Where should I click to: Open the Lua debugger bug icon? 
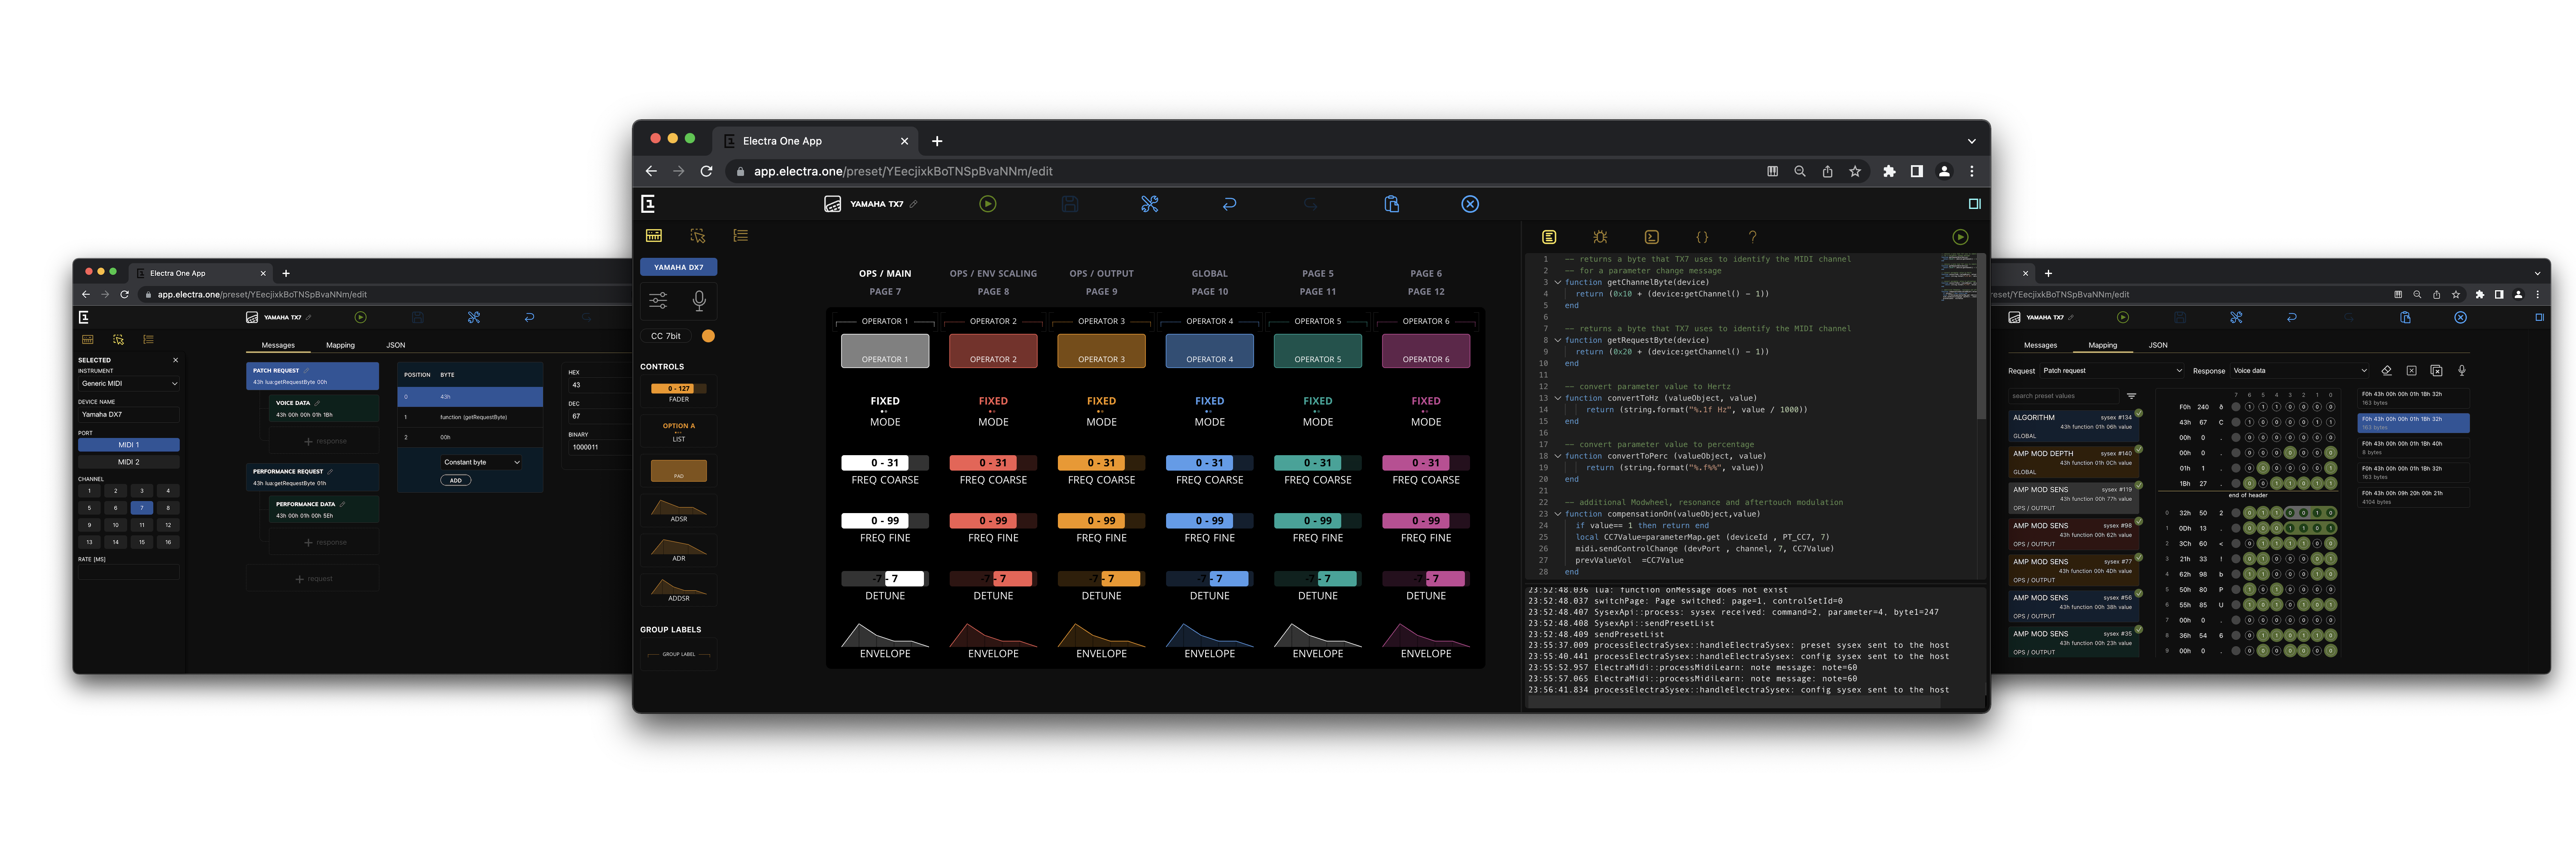click(1600, 237)
